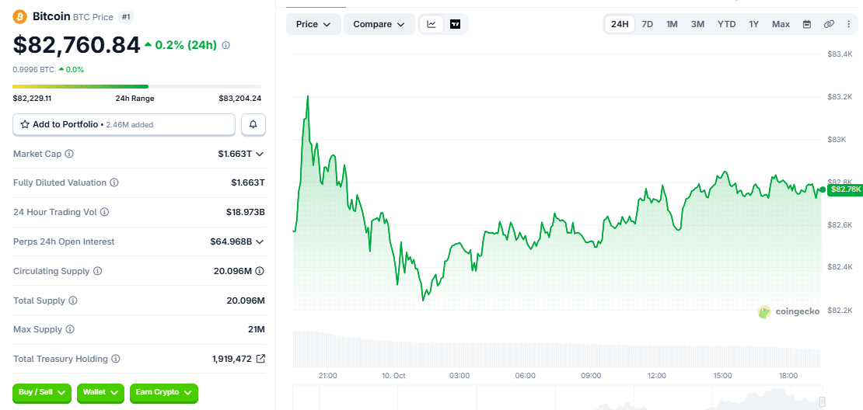Click the 0.9996 BTC value
Image resolution: width=863 pixels, height=410 pixels.
tap(33, 70)
